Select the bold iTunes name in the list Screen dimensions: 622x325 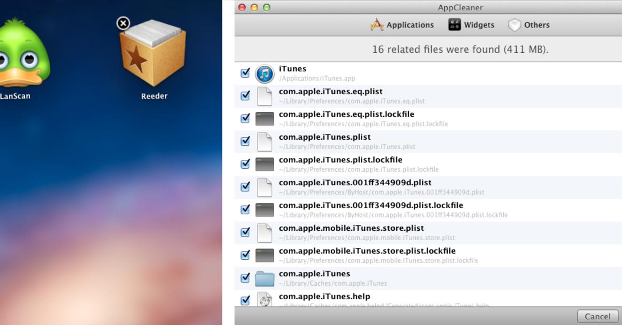pyautogui.click(x=292, y=69)
